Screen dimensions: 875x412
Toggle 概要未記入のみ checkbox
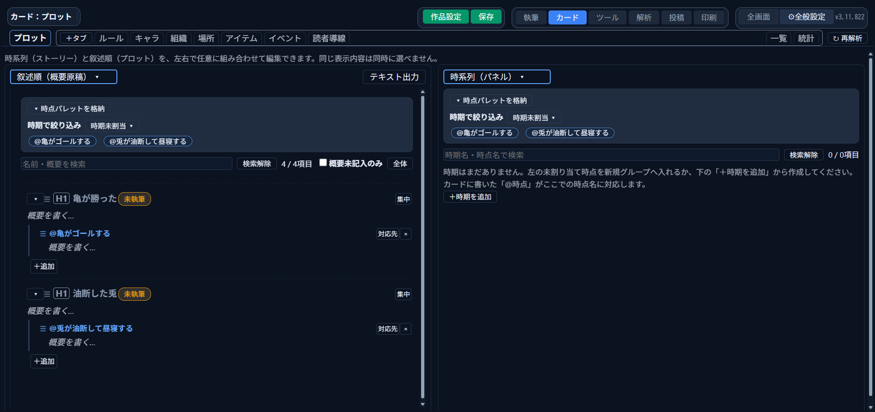(x=323, y=163)
